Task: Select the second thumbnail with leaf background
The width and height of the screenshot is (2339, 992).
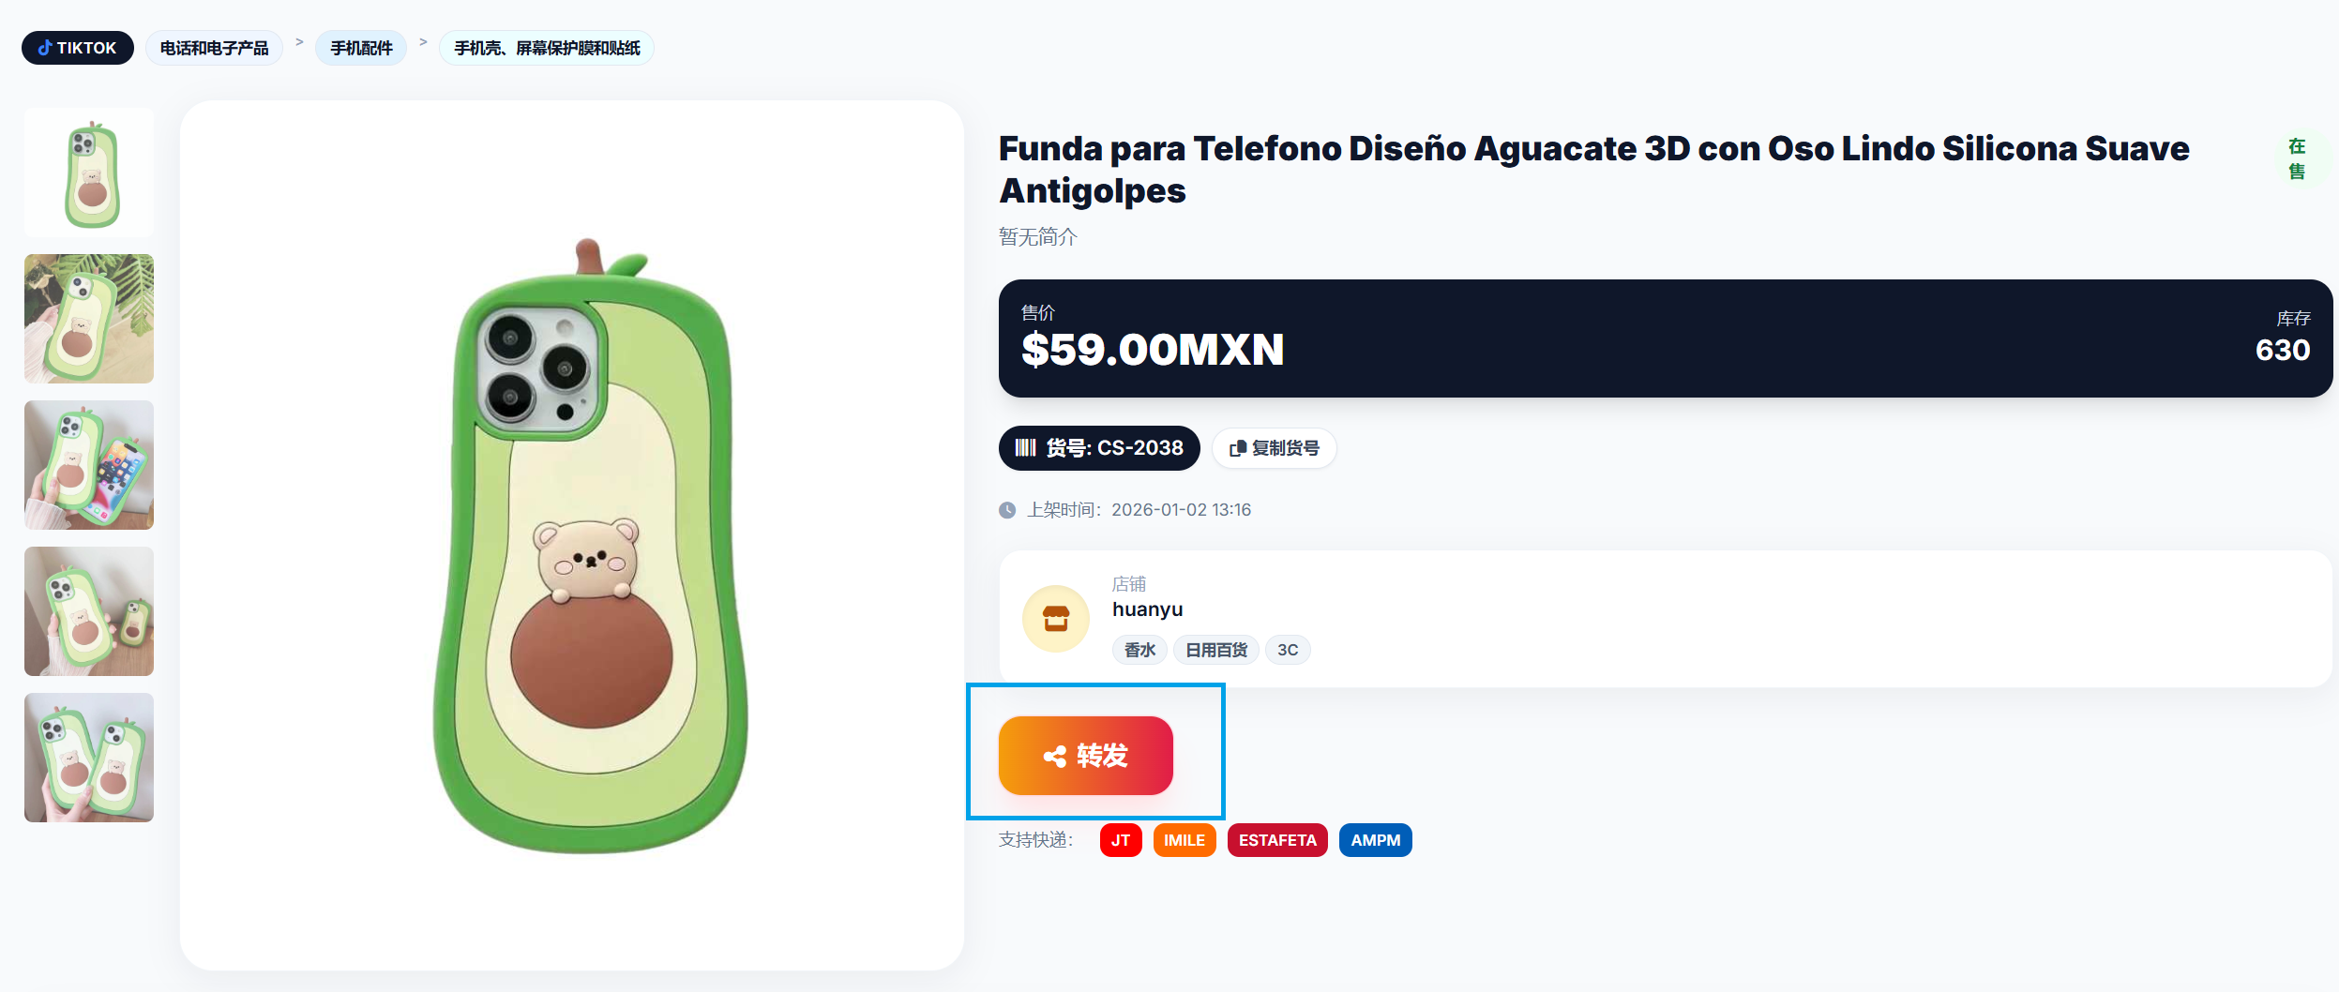Action: point(89,319)
